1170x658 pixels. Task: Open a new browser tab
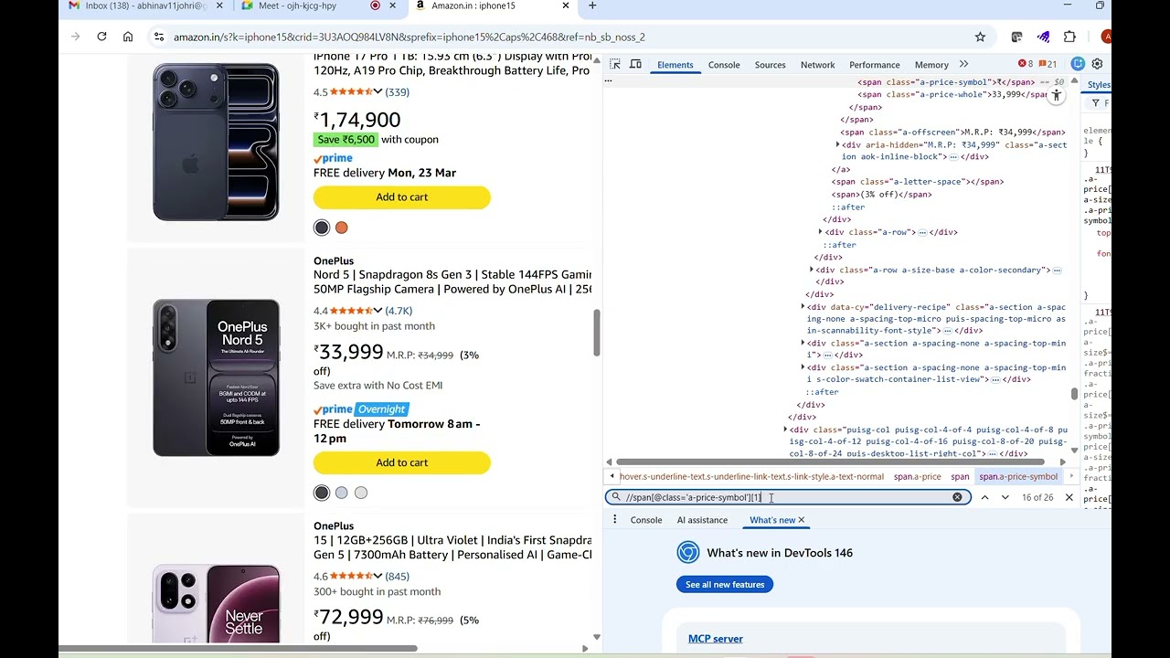point(592,5)
